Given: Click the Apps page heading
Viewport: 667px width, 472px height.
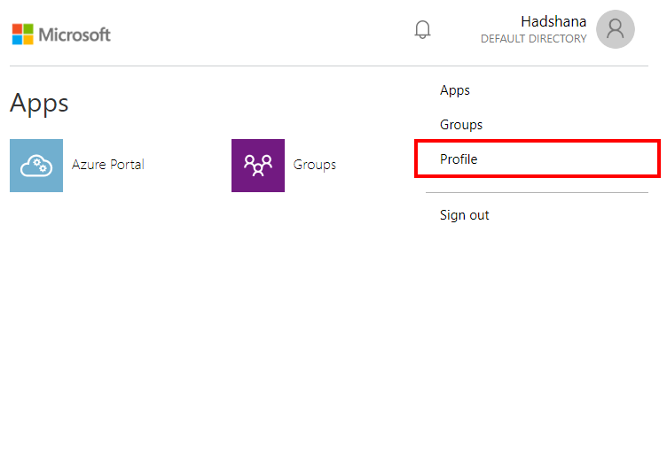Looking at the screenshot, I should [39, 103].
